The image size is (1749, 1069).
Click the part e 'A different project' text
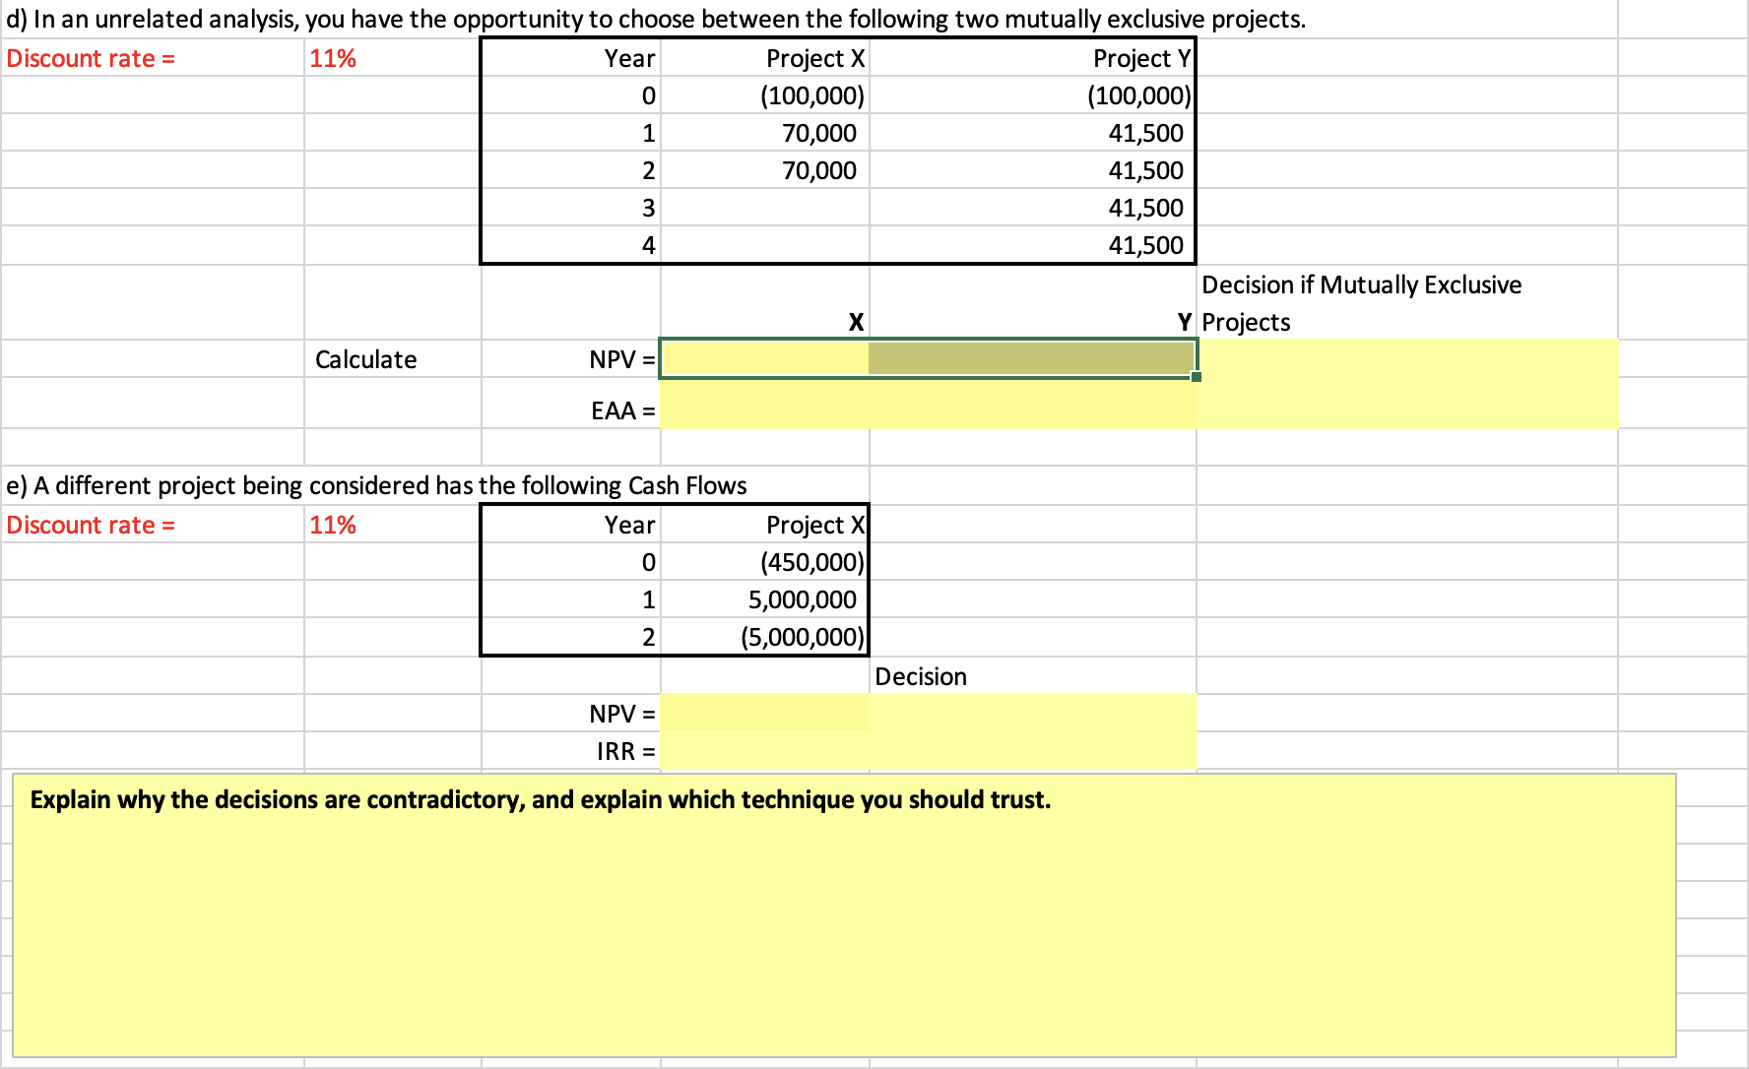pos(376,485)
